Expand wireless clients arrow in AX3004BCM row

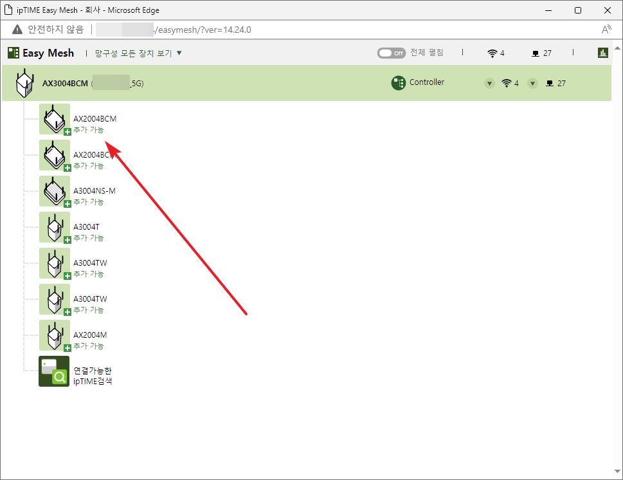pos(489,84)
